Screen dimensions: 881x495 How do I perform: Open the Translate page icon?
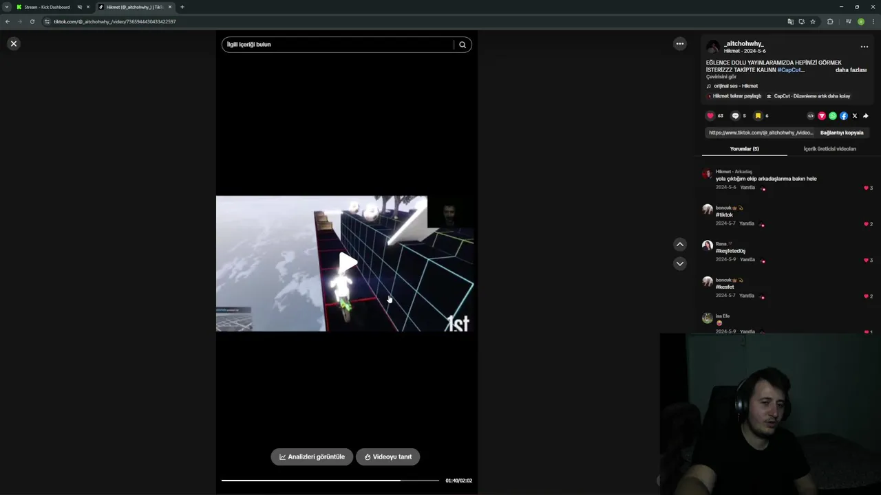click(x=791, y=21)
